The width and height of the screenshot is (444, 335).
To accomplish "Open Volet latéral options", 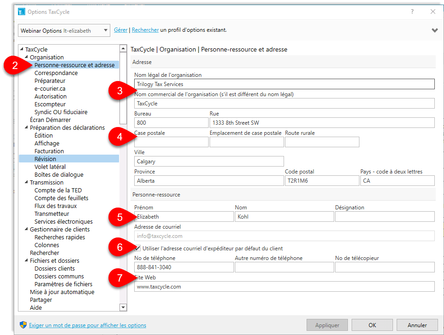I will click(x=50, y=167).
